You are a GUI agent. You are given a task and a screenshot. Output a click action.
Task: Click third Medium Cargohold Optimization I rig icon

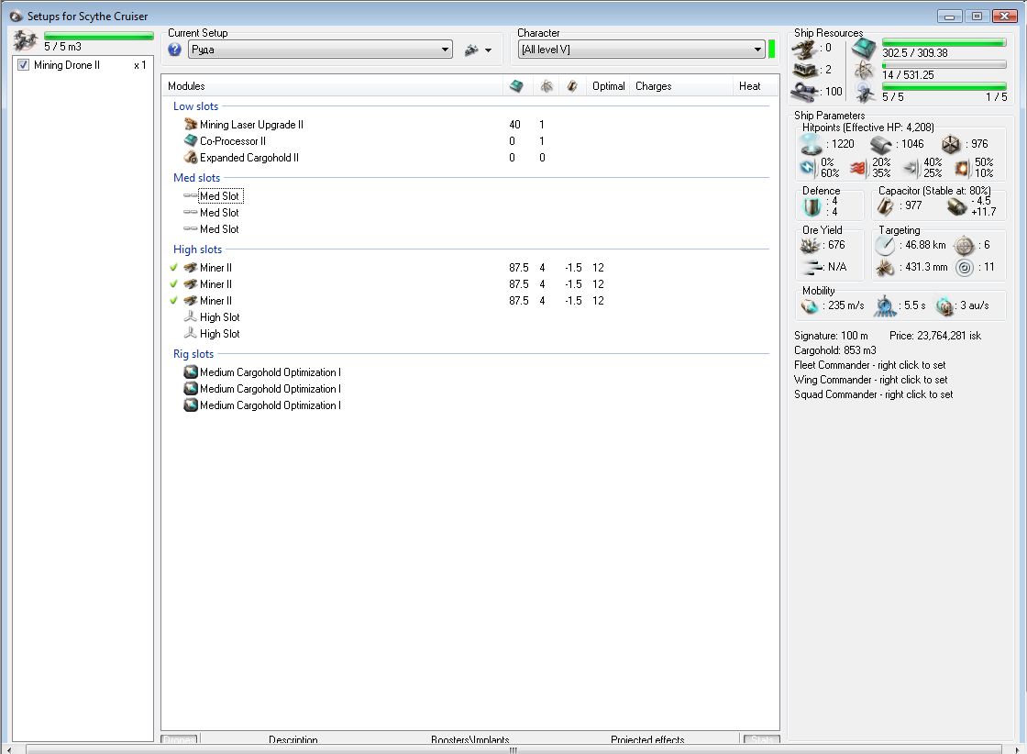click(x=191, y=405)
